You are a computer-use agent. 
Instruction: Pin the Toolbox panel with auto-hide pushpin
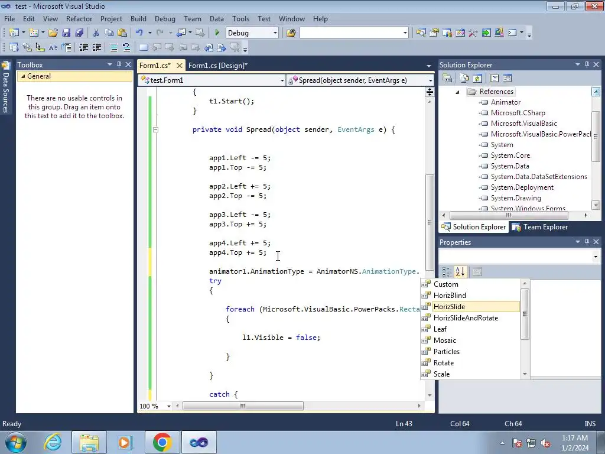119,64
